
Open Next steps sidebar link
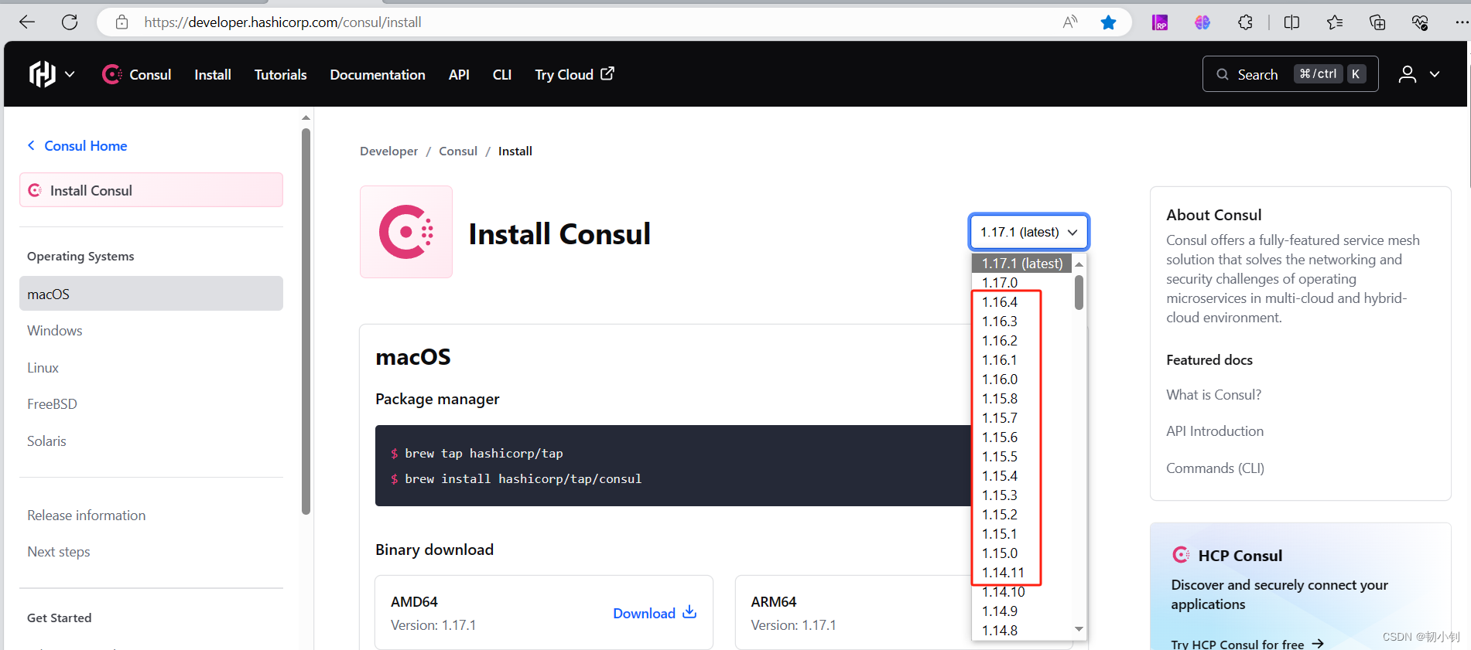pyautogui.click(x=59, y=552)
